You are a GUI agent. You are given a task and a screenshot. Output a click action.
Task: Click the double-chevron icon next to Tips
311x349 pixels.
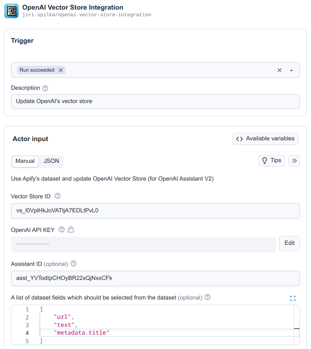294,161
